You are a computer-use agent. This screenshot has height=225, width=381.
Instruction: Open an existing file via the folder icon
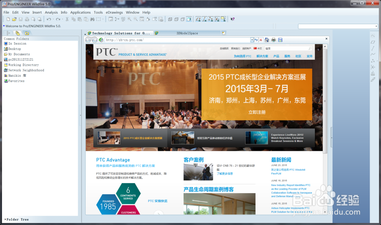click(x=14, y=19)
